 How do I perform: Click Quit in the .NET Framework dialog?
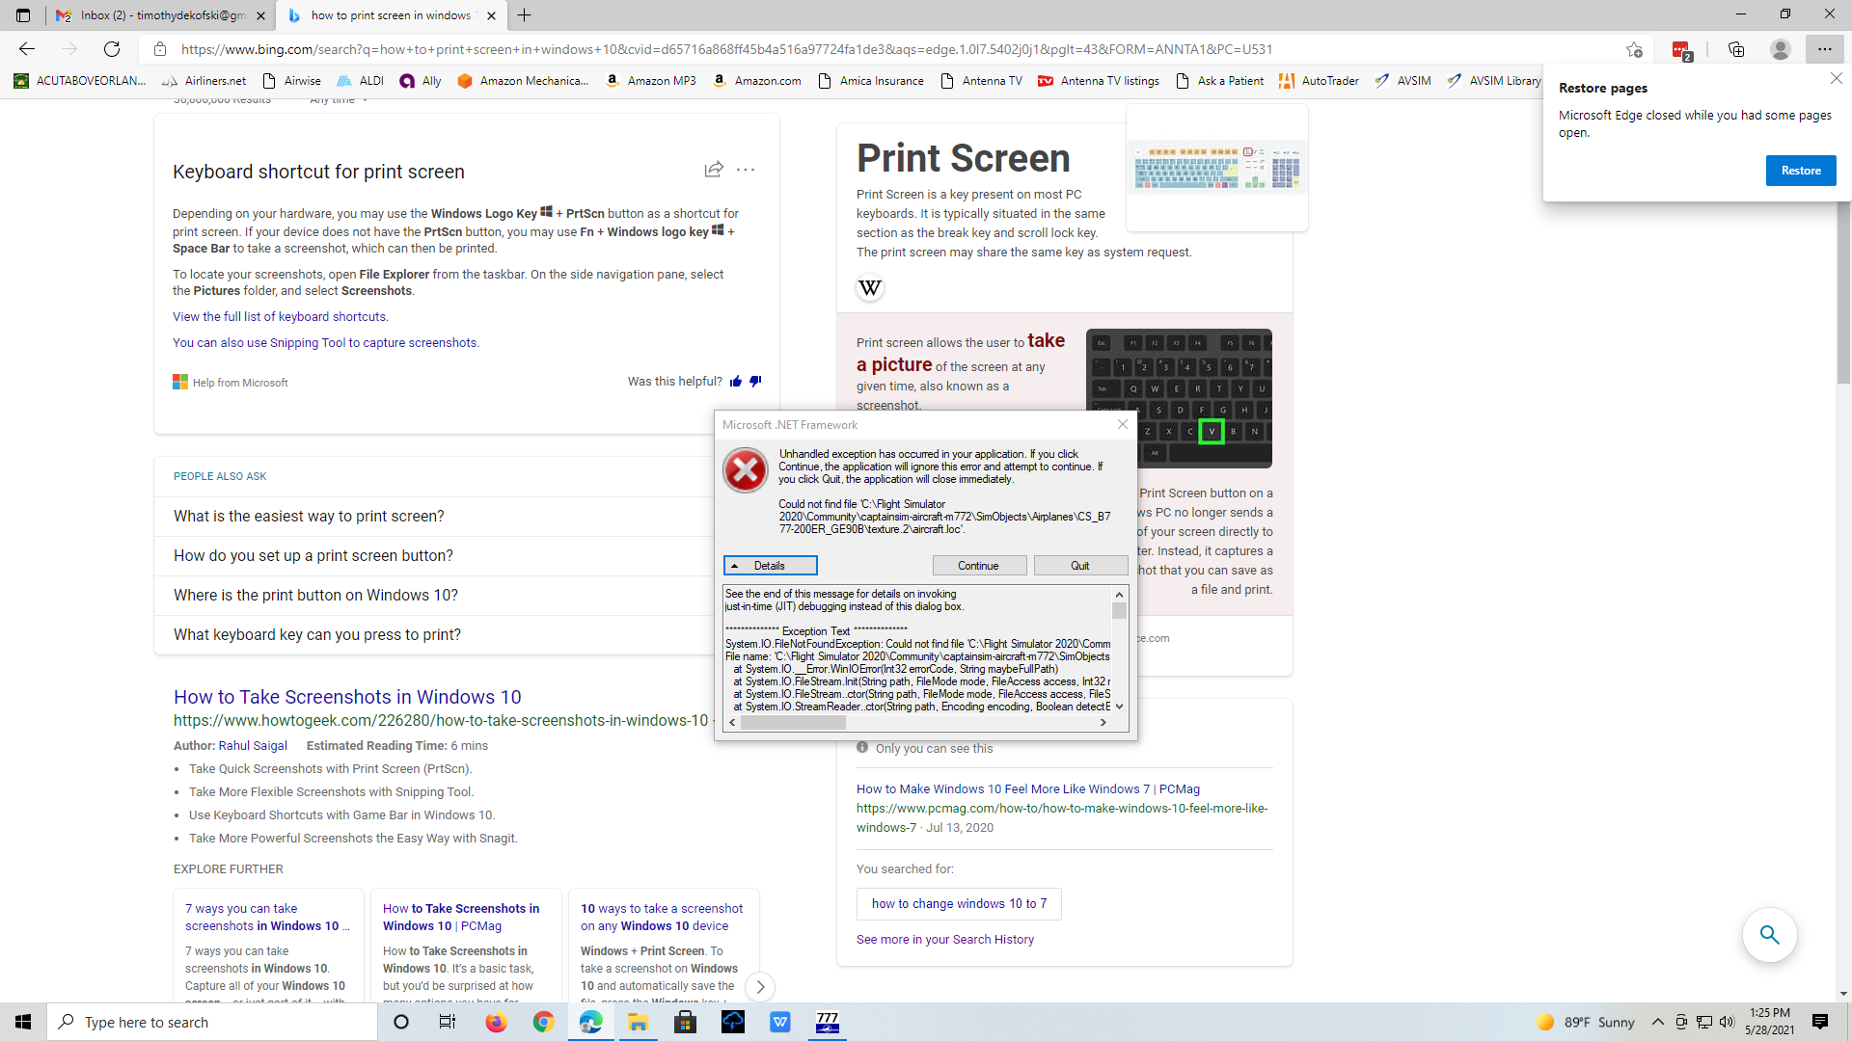pos(1079,566)
